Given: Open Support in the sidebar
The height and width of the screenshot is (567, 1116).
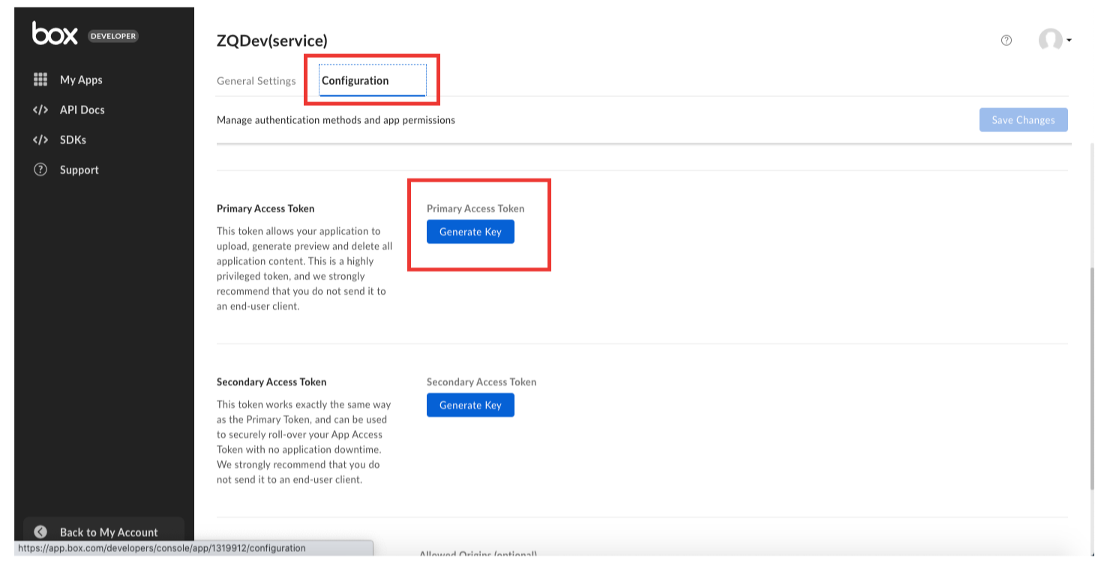Looking at the screenshot, I should point(79,169).
